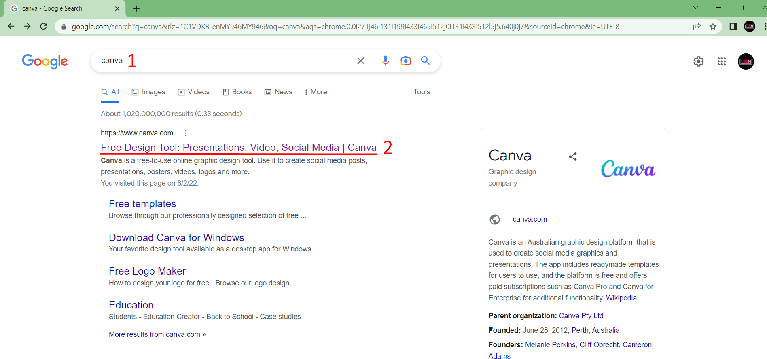Click the globe icon beside canva.com
Viewport: 767px width, 359px height.
click(x=495, y=219)
